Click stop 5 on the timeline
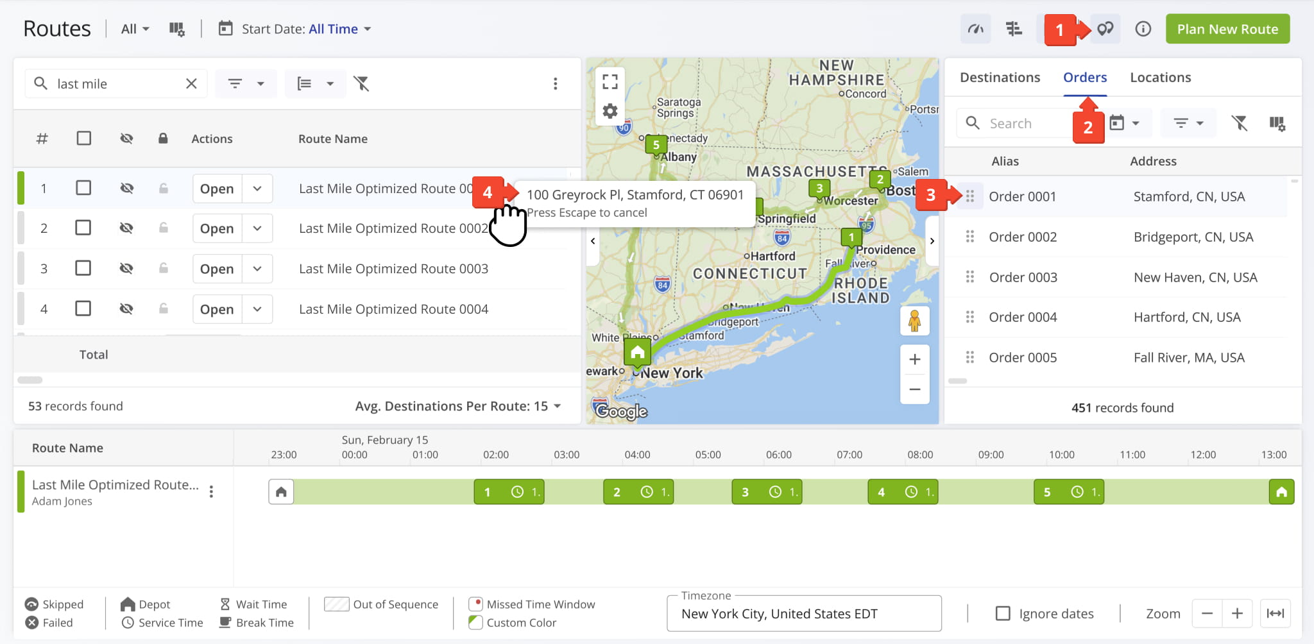Viewport: 1314px width, 644px height. point(1069,492)
